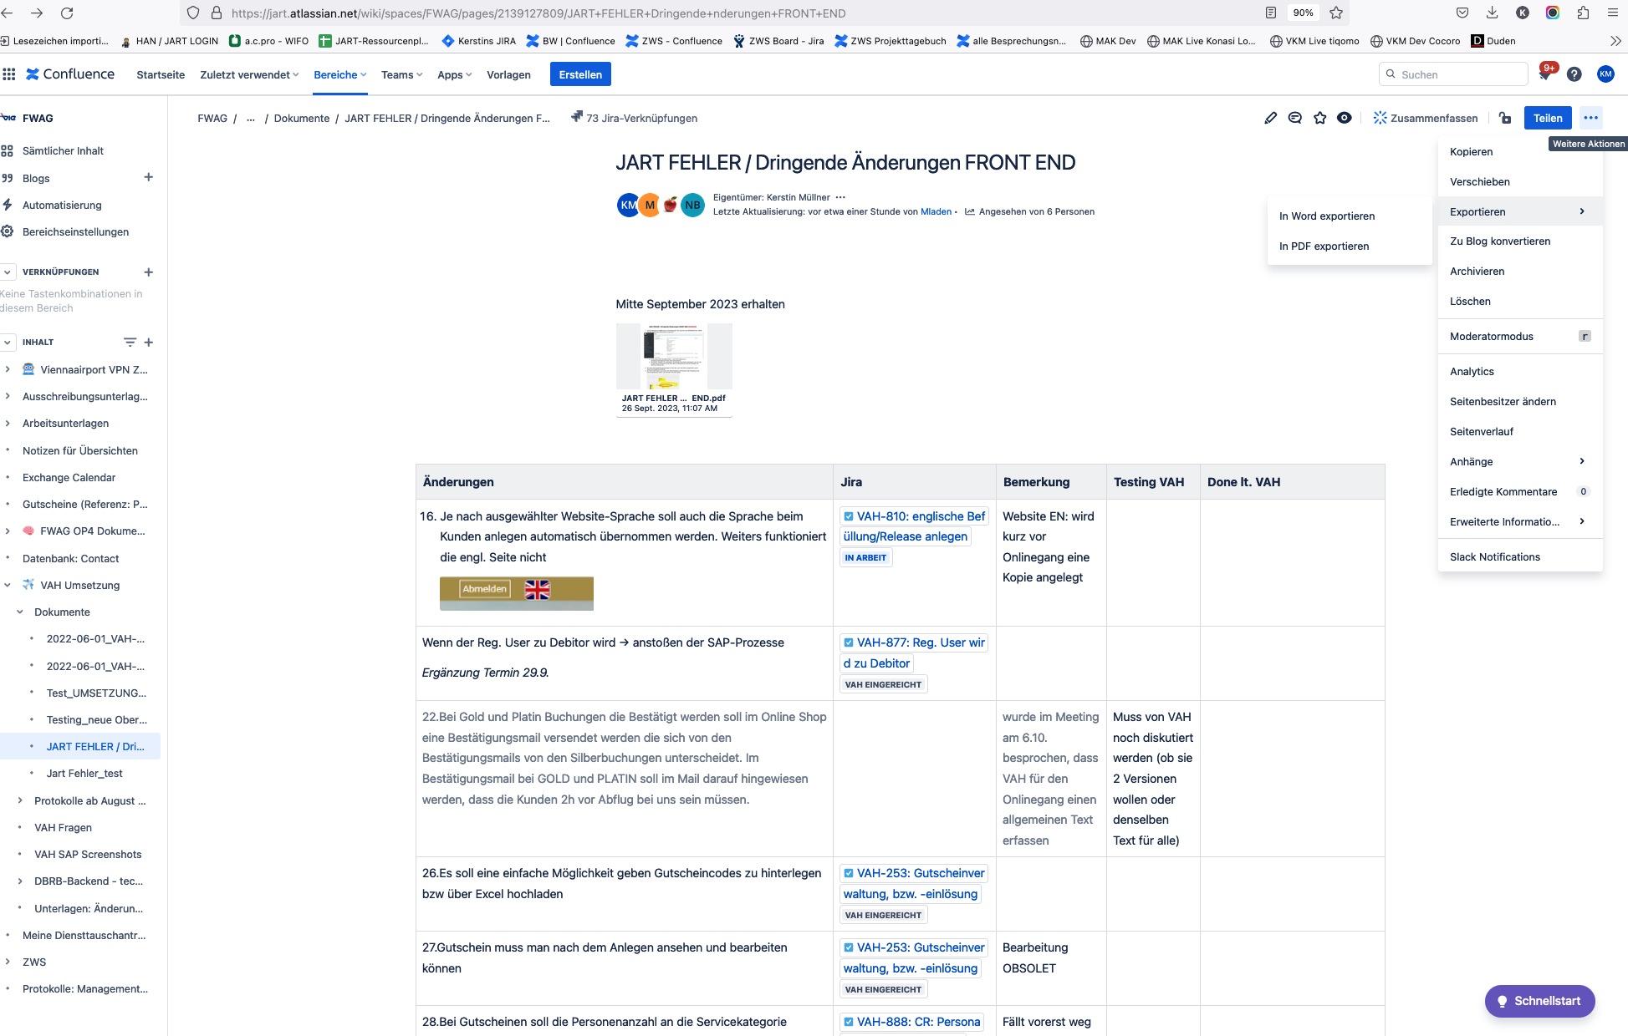Toggle the watch page eye icon
Image resolution: width=1628 pixels, height=1036 pixels.
pos(1344,118)
